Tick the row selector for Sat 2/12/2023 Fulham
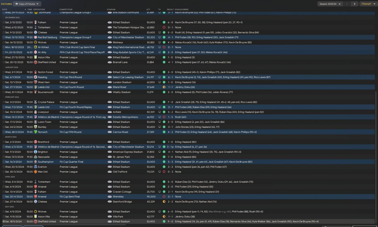 [x=4, y=22]
